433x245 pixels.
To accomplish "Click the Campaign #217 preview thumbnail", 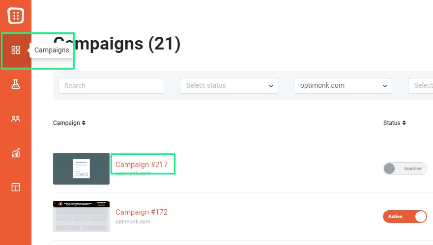I will point(81,169).
